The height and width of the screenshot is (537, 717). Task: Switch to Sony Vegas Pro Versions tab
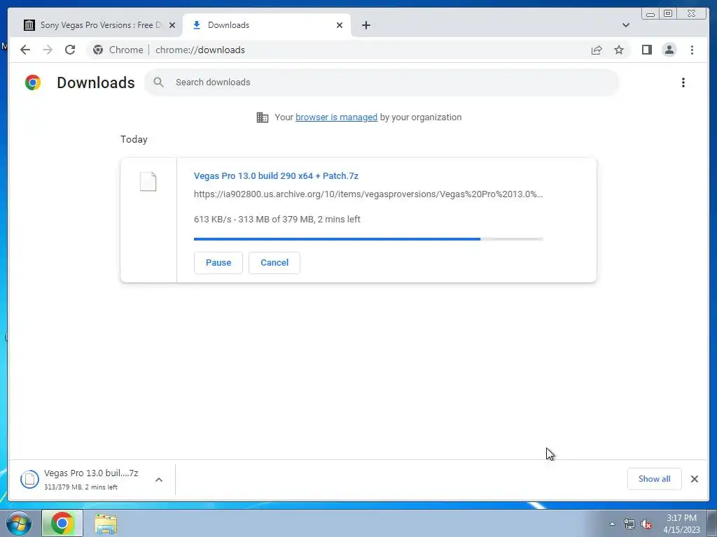coord(99,25)
